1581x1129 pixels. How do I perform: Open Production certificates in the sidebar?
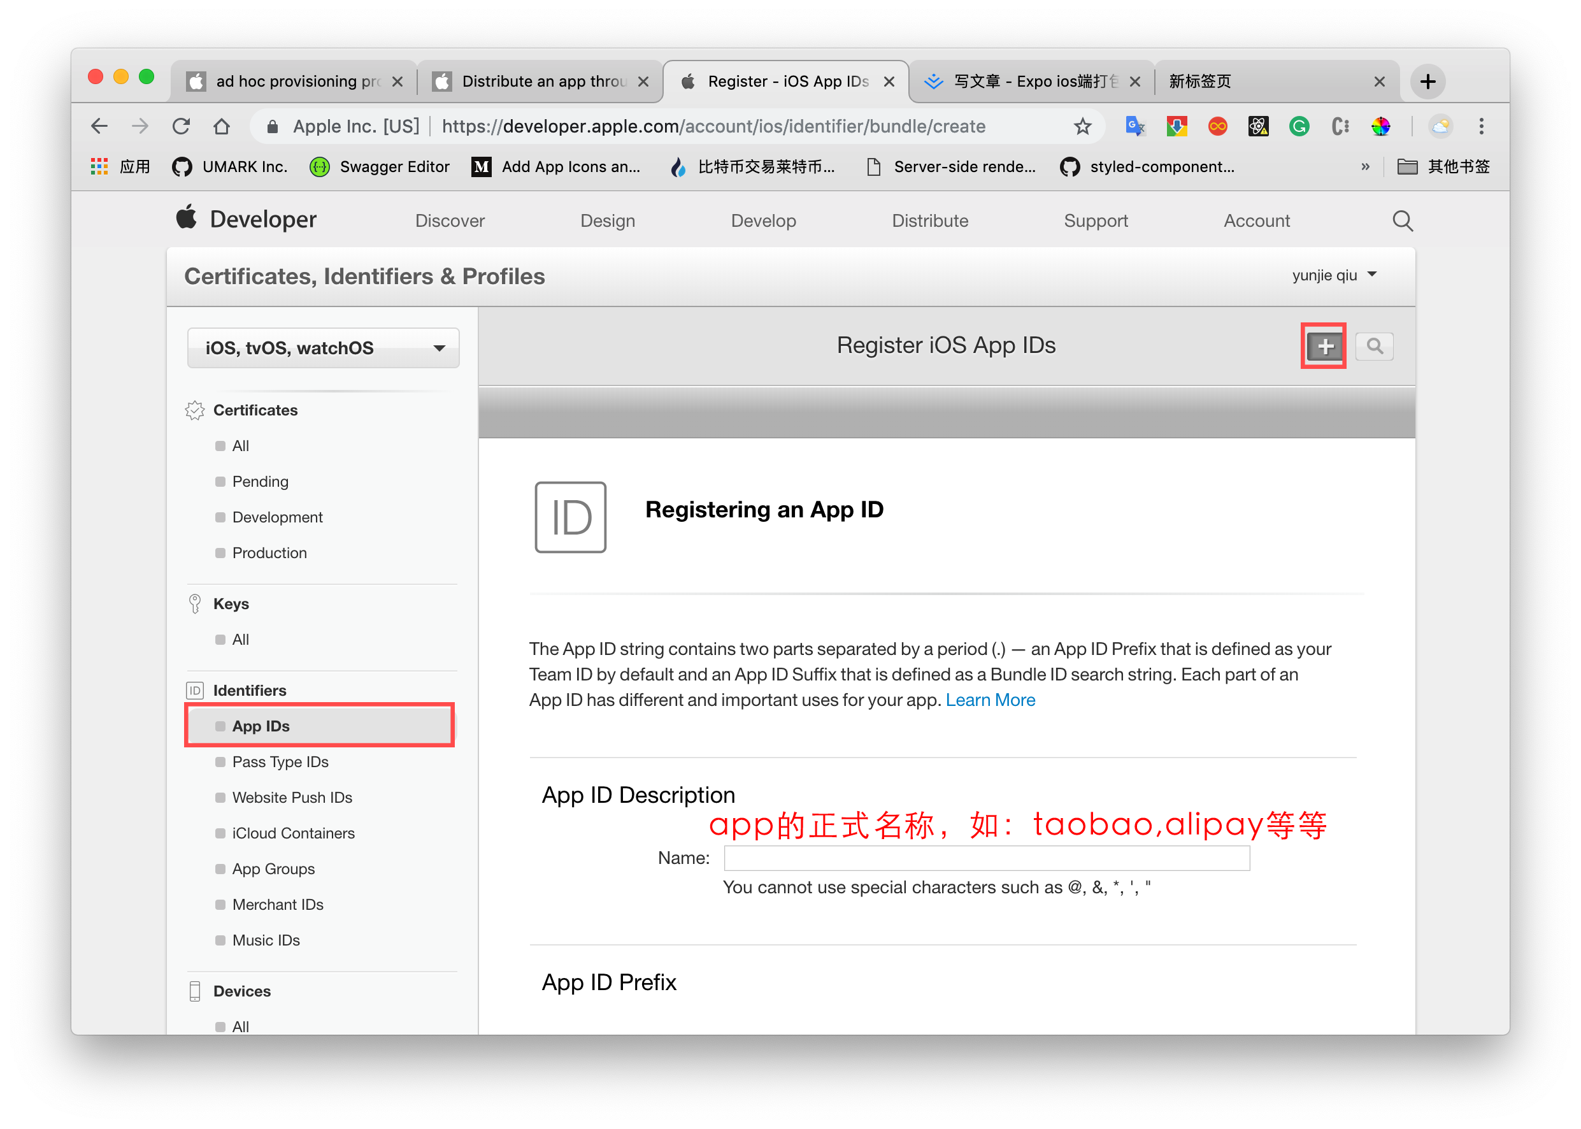[269, 554]
